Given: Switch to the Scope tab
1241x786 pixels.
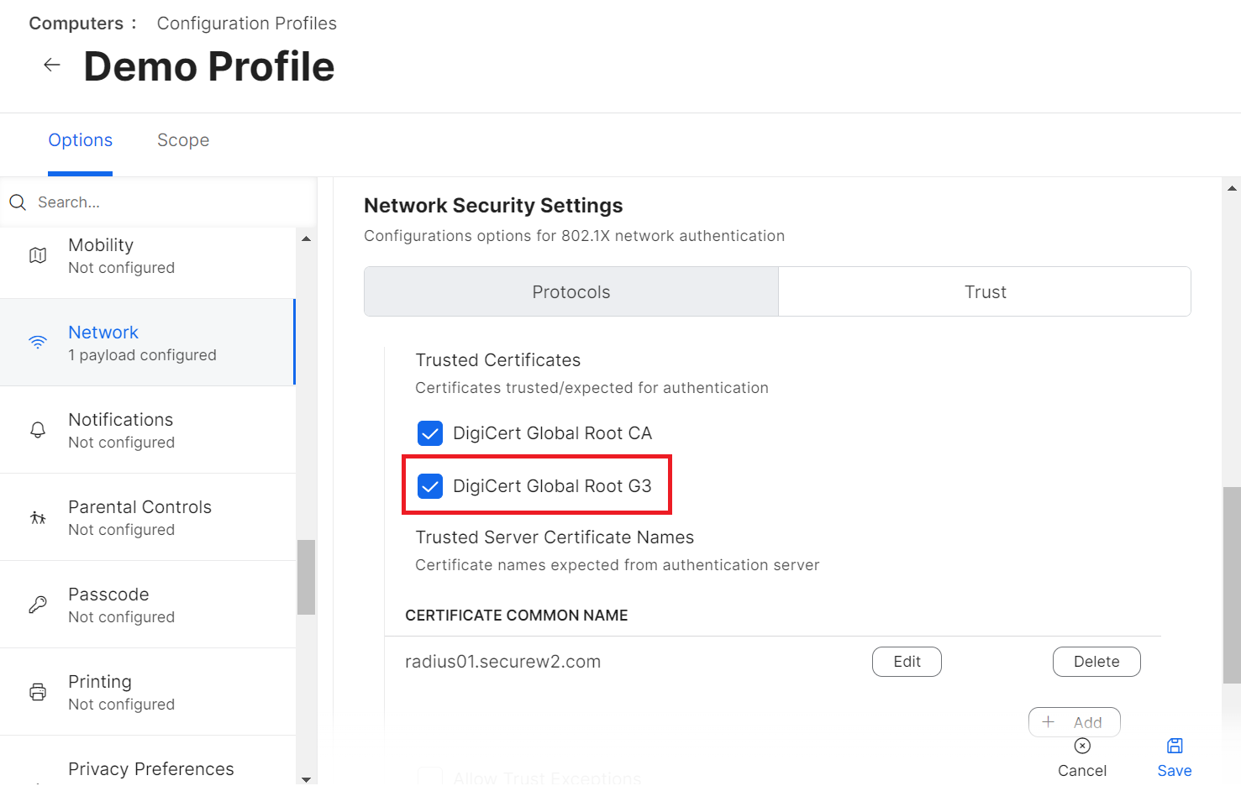Looking at the screenshot, I should tap(183, 140).
